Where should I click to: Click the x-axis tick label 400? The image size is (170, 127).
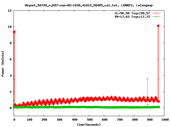click(74, 120)
